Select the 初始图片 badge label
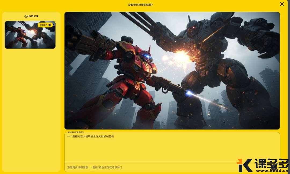Screen dimensions: 290x174 point(43,25)
